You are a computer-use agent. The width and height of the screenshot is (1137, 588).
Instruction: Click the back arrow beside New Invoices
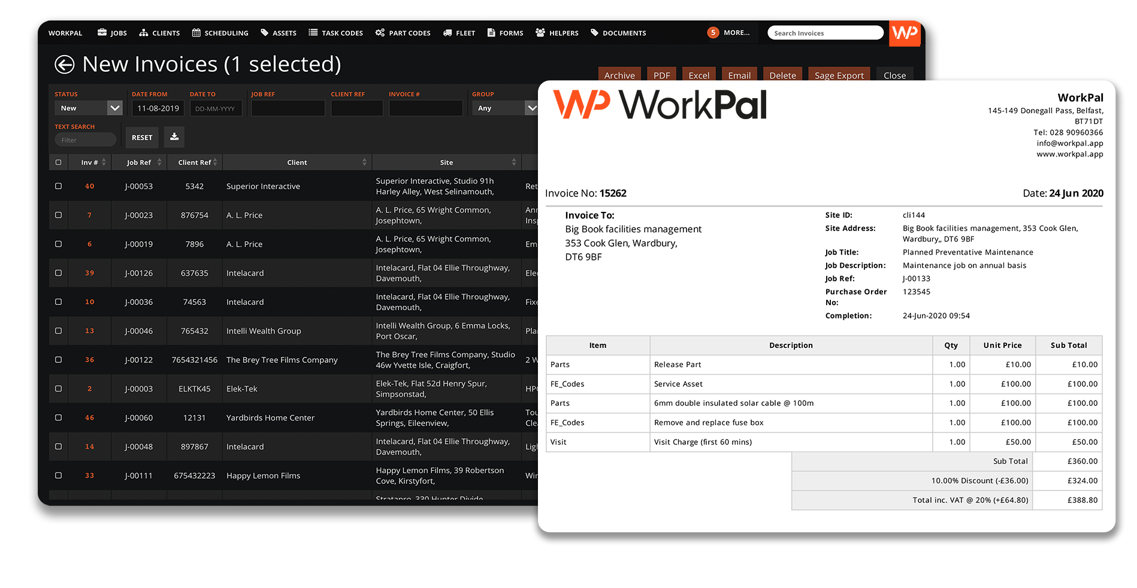coord(63,64)
